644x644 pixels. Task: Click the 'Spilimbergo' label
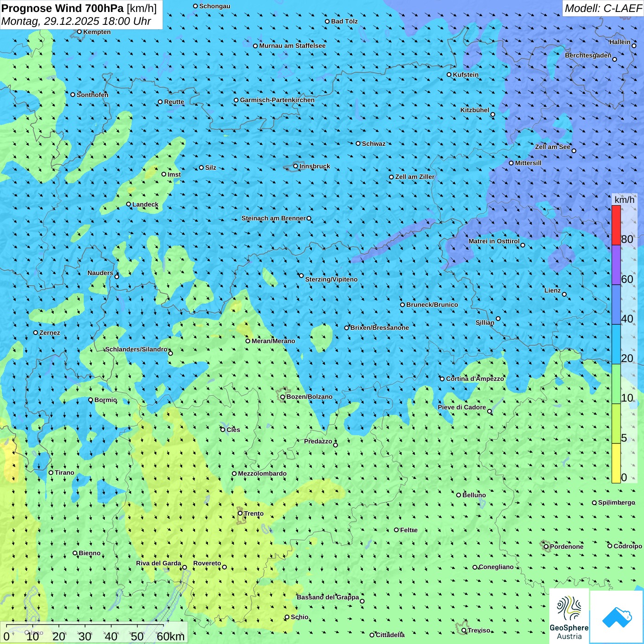coord(616,502)
